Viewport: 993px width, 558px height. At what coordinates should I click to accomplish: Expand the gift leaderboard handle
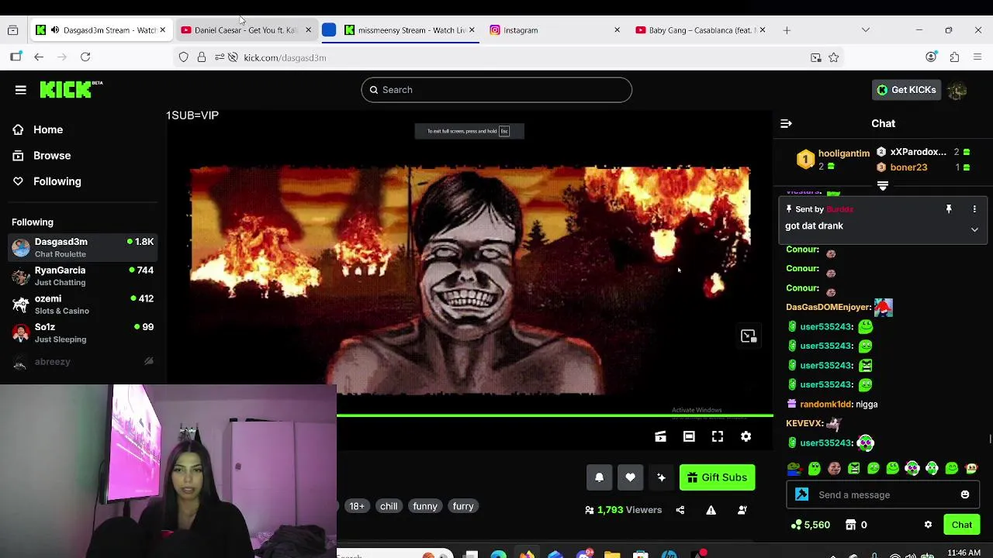pyautogui.click(x=883, y=186)
